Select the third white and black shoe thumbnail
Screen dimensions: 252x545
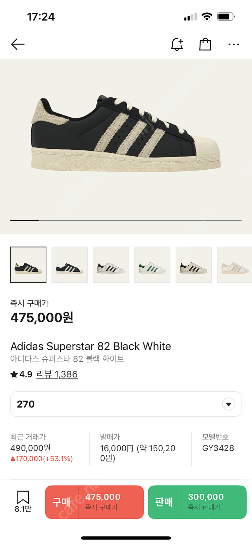111,265
